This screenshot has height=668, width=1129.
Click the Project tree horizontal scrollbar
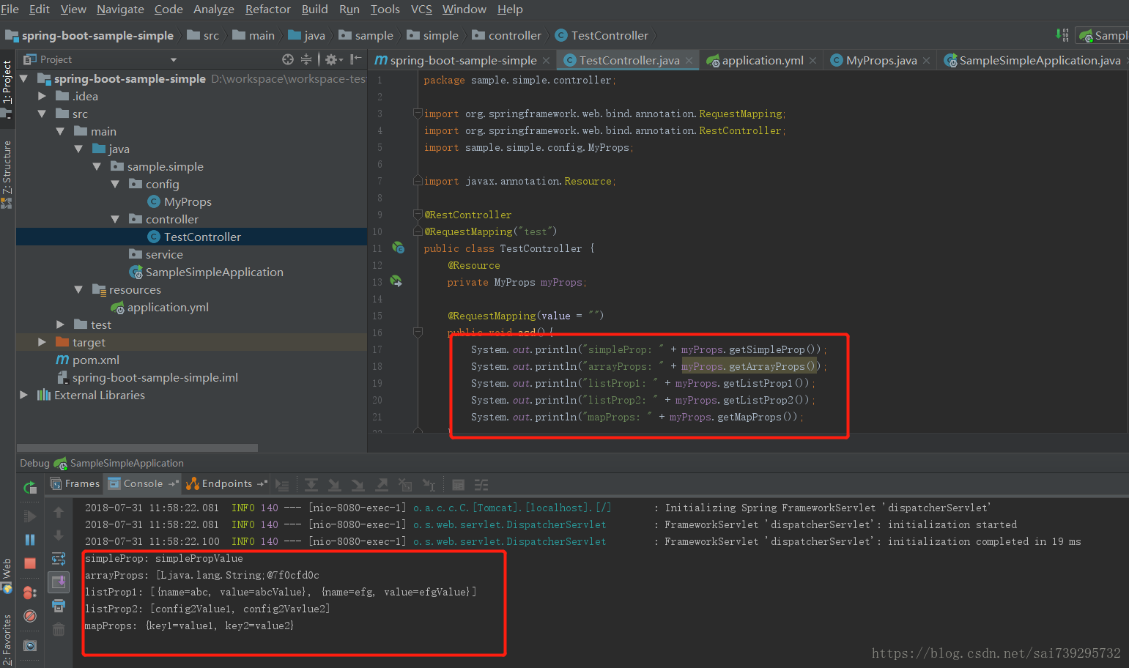click(x=137, y=448)
